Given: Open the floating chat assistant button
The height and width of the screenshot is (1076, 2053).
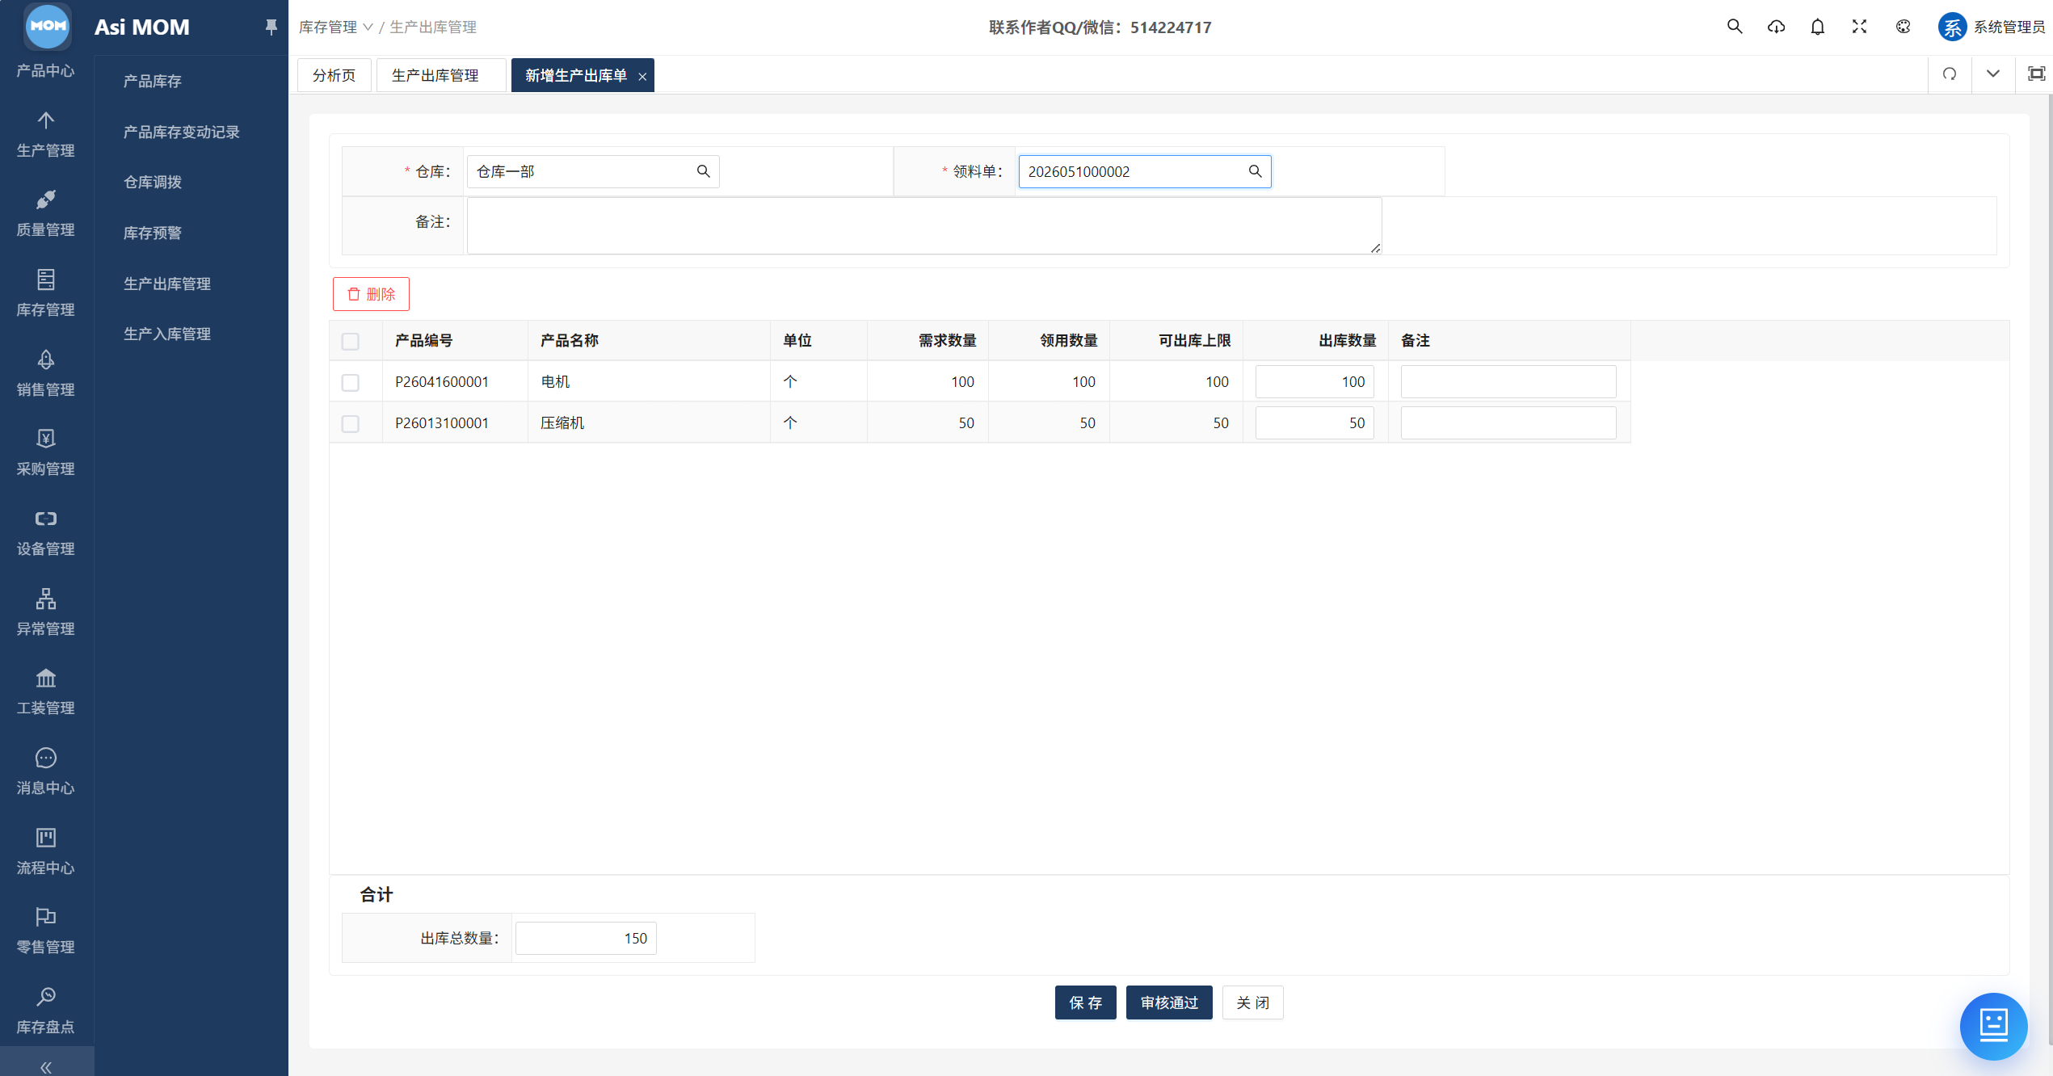Looking at the screenshot, I should [1993, 1026].
